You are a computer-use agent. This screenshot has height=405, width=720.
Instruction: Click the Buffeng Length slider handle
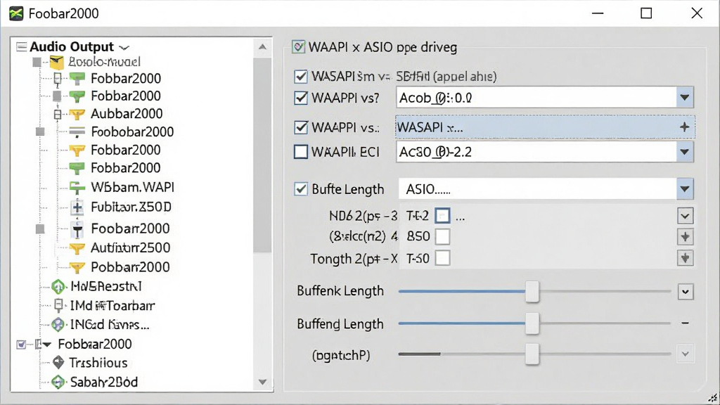(532, 323)
